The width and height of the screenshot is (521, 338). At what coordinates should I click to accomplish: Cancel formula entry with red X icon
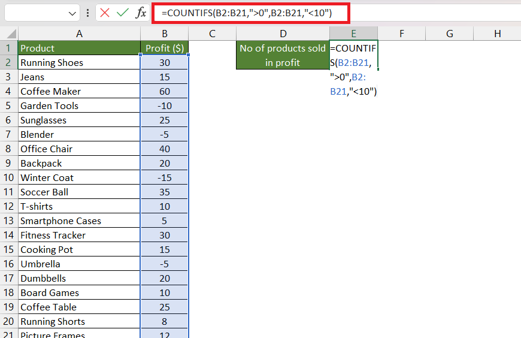(105, 13)
